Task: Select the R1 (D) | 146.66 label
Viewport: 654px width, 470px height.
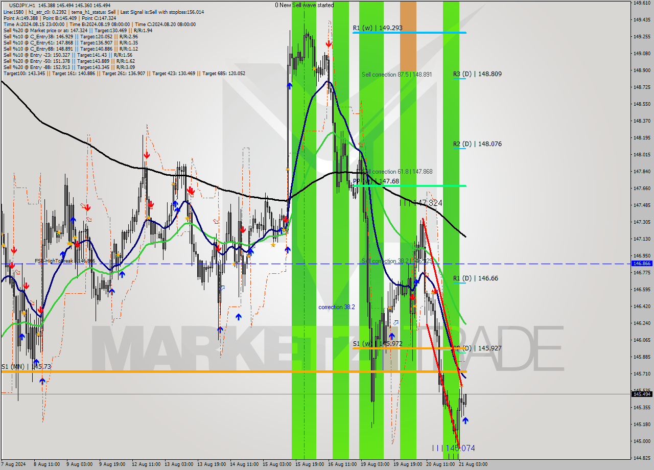Action: click(x=476, y=278)
